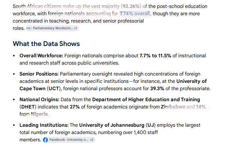Click 'Department of Higher Education and Training' text
The width and height of the screenshot is (227, 149).
click(146, 100)
